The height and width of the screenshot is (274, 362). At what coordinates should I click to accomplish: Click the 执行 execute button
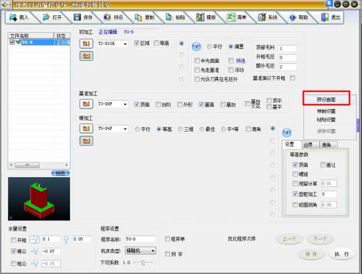[341, 254]
